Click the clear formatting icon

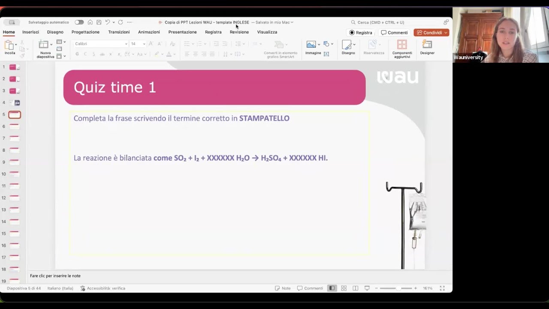172,44
